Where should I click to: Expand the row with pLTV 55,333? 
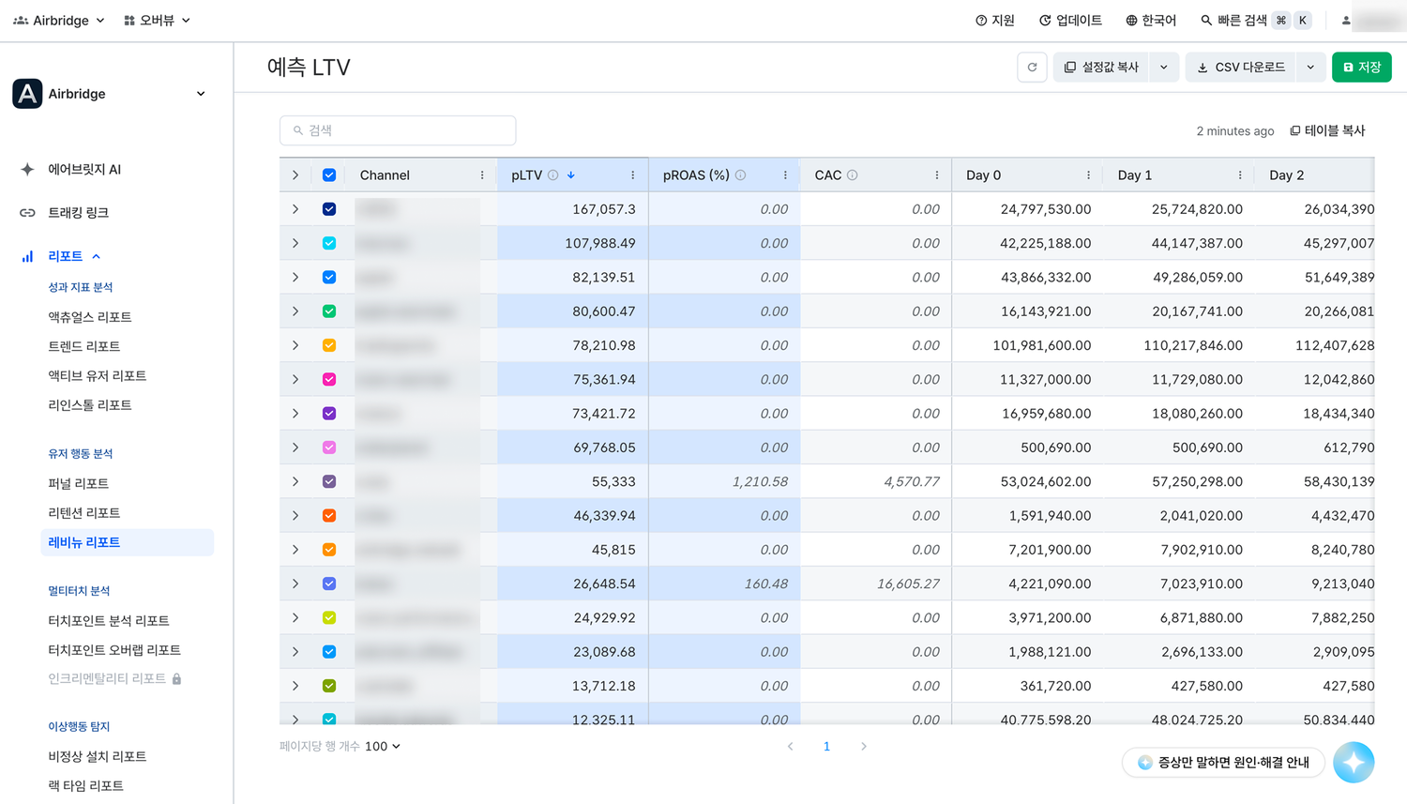(295, 482)
